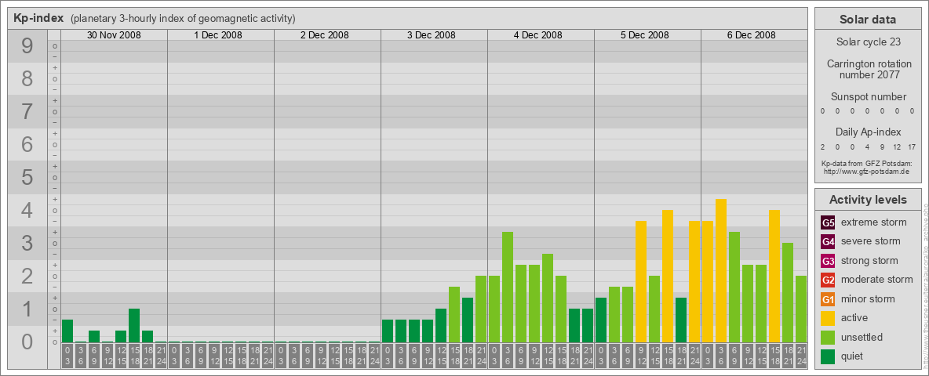This screenshot has height=376, width=929.
Task: Click the yellow 6 Dec 15-18h bar
Action: [774, 276]
